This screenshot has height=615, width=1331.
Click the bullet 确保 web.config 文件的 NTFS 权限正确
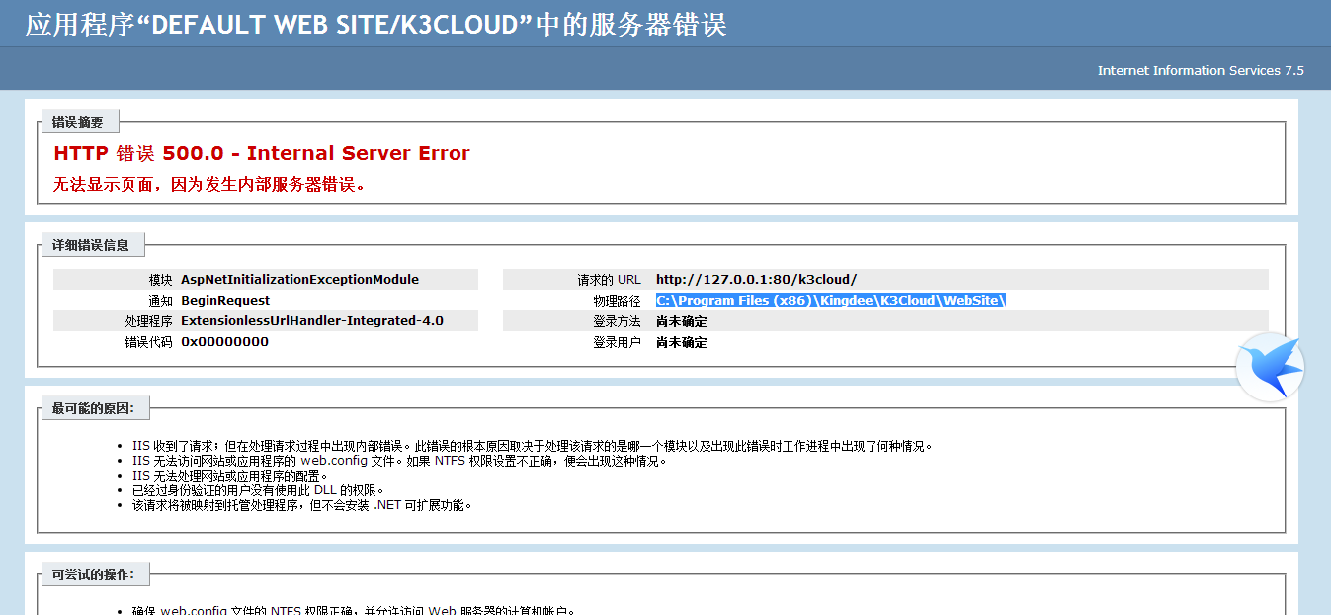coord(354,610)
